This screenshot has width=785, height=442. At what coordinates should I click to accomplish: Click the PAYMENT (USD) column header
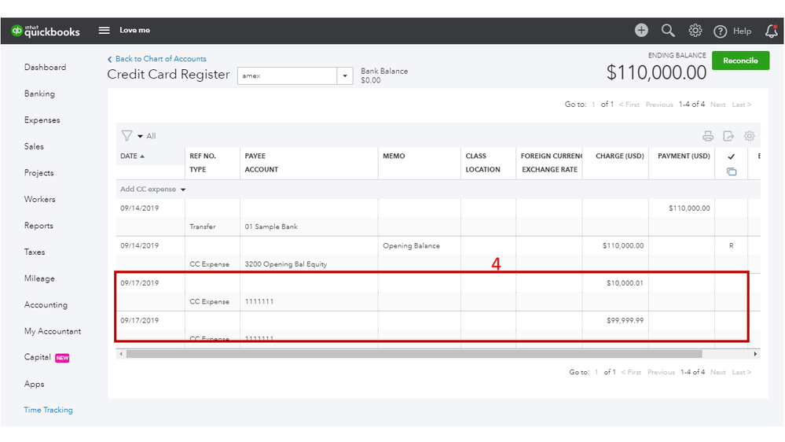(684, 157)
